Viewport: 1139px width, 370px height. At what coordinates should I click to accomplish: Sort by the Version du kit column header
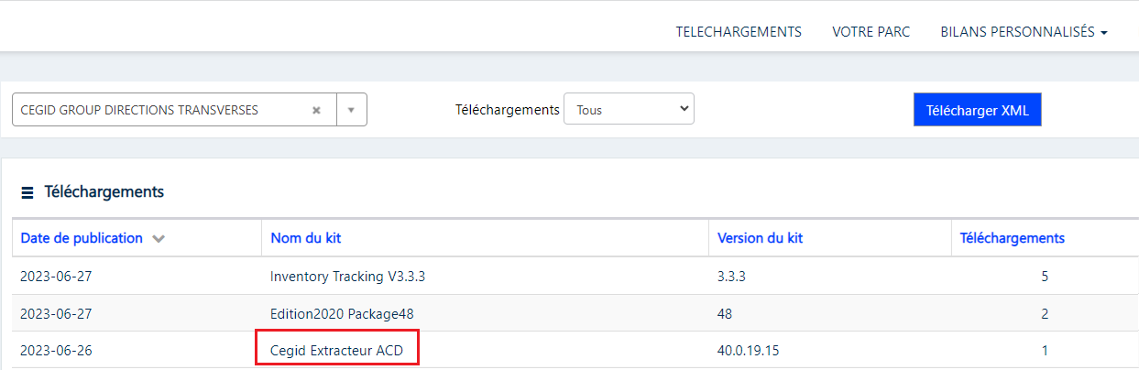(760, 238)
